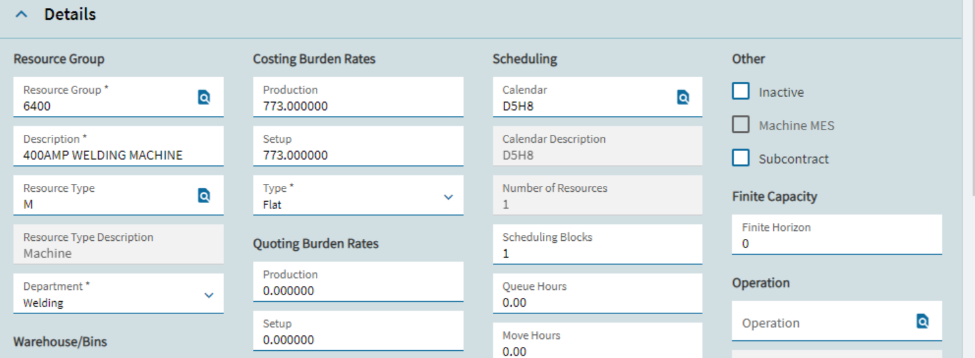Enable the Subcontract checkbox
Image resolution: width=975 pixels, height=358 pixels.
pos(741,158)
